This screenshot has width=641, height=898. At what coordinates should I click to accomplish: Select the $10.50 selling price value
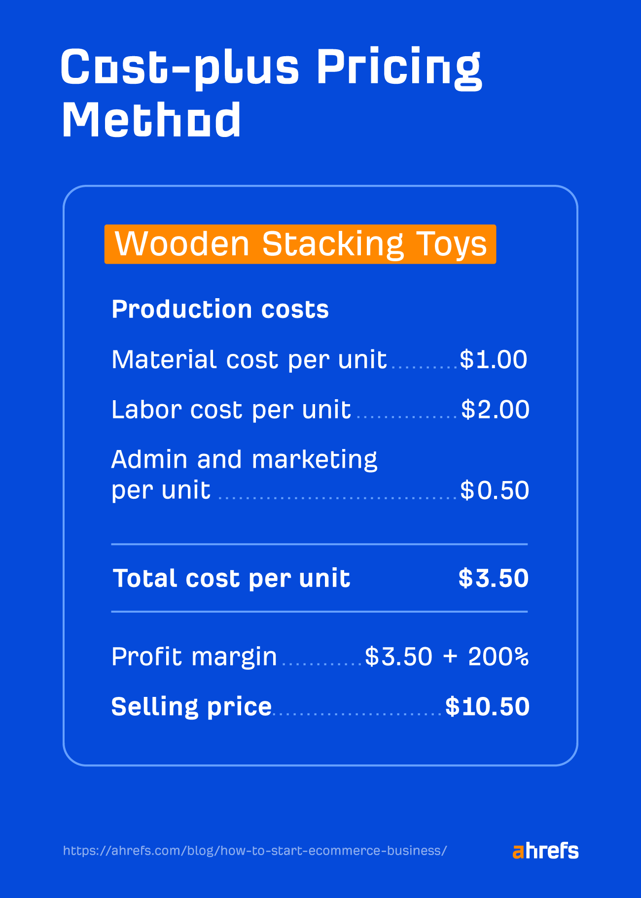point(487,707)
